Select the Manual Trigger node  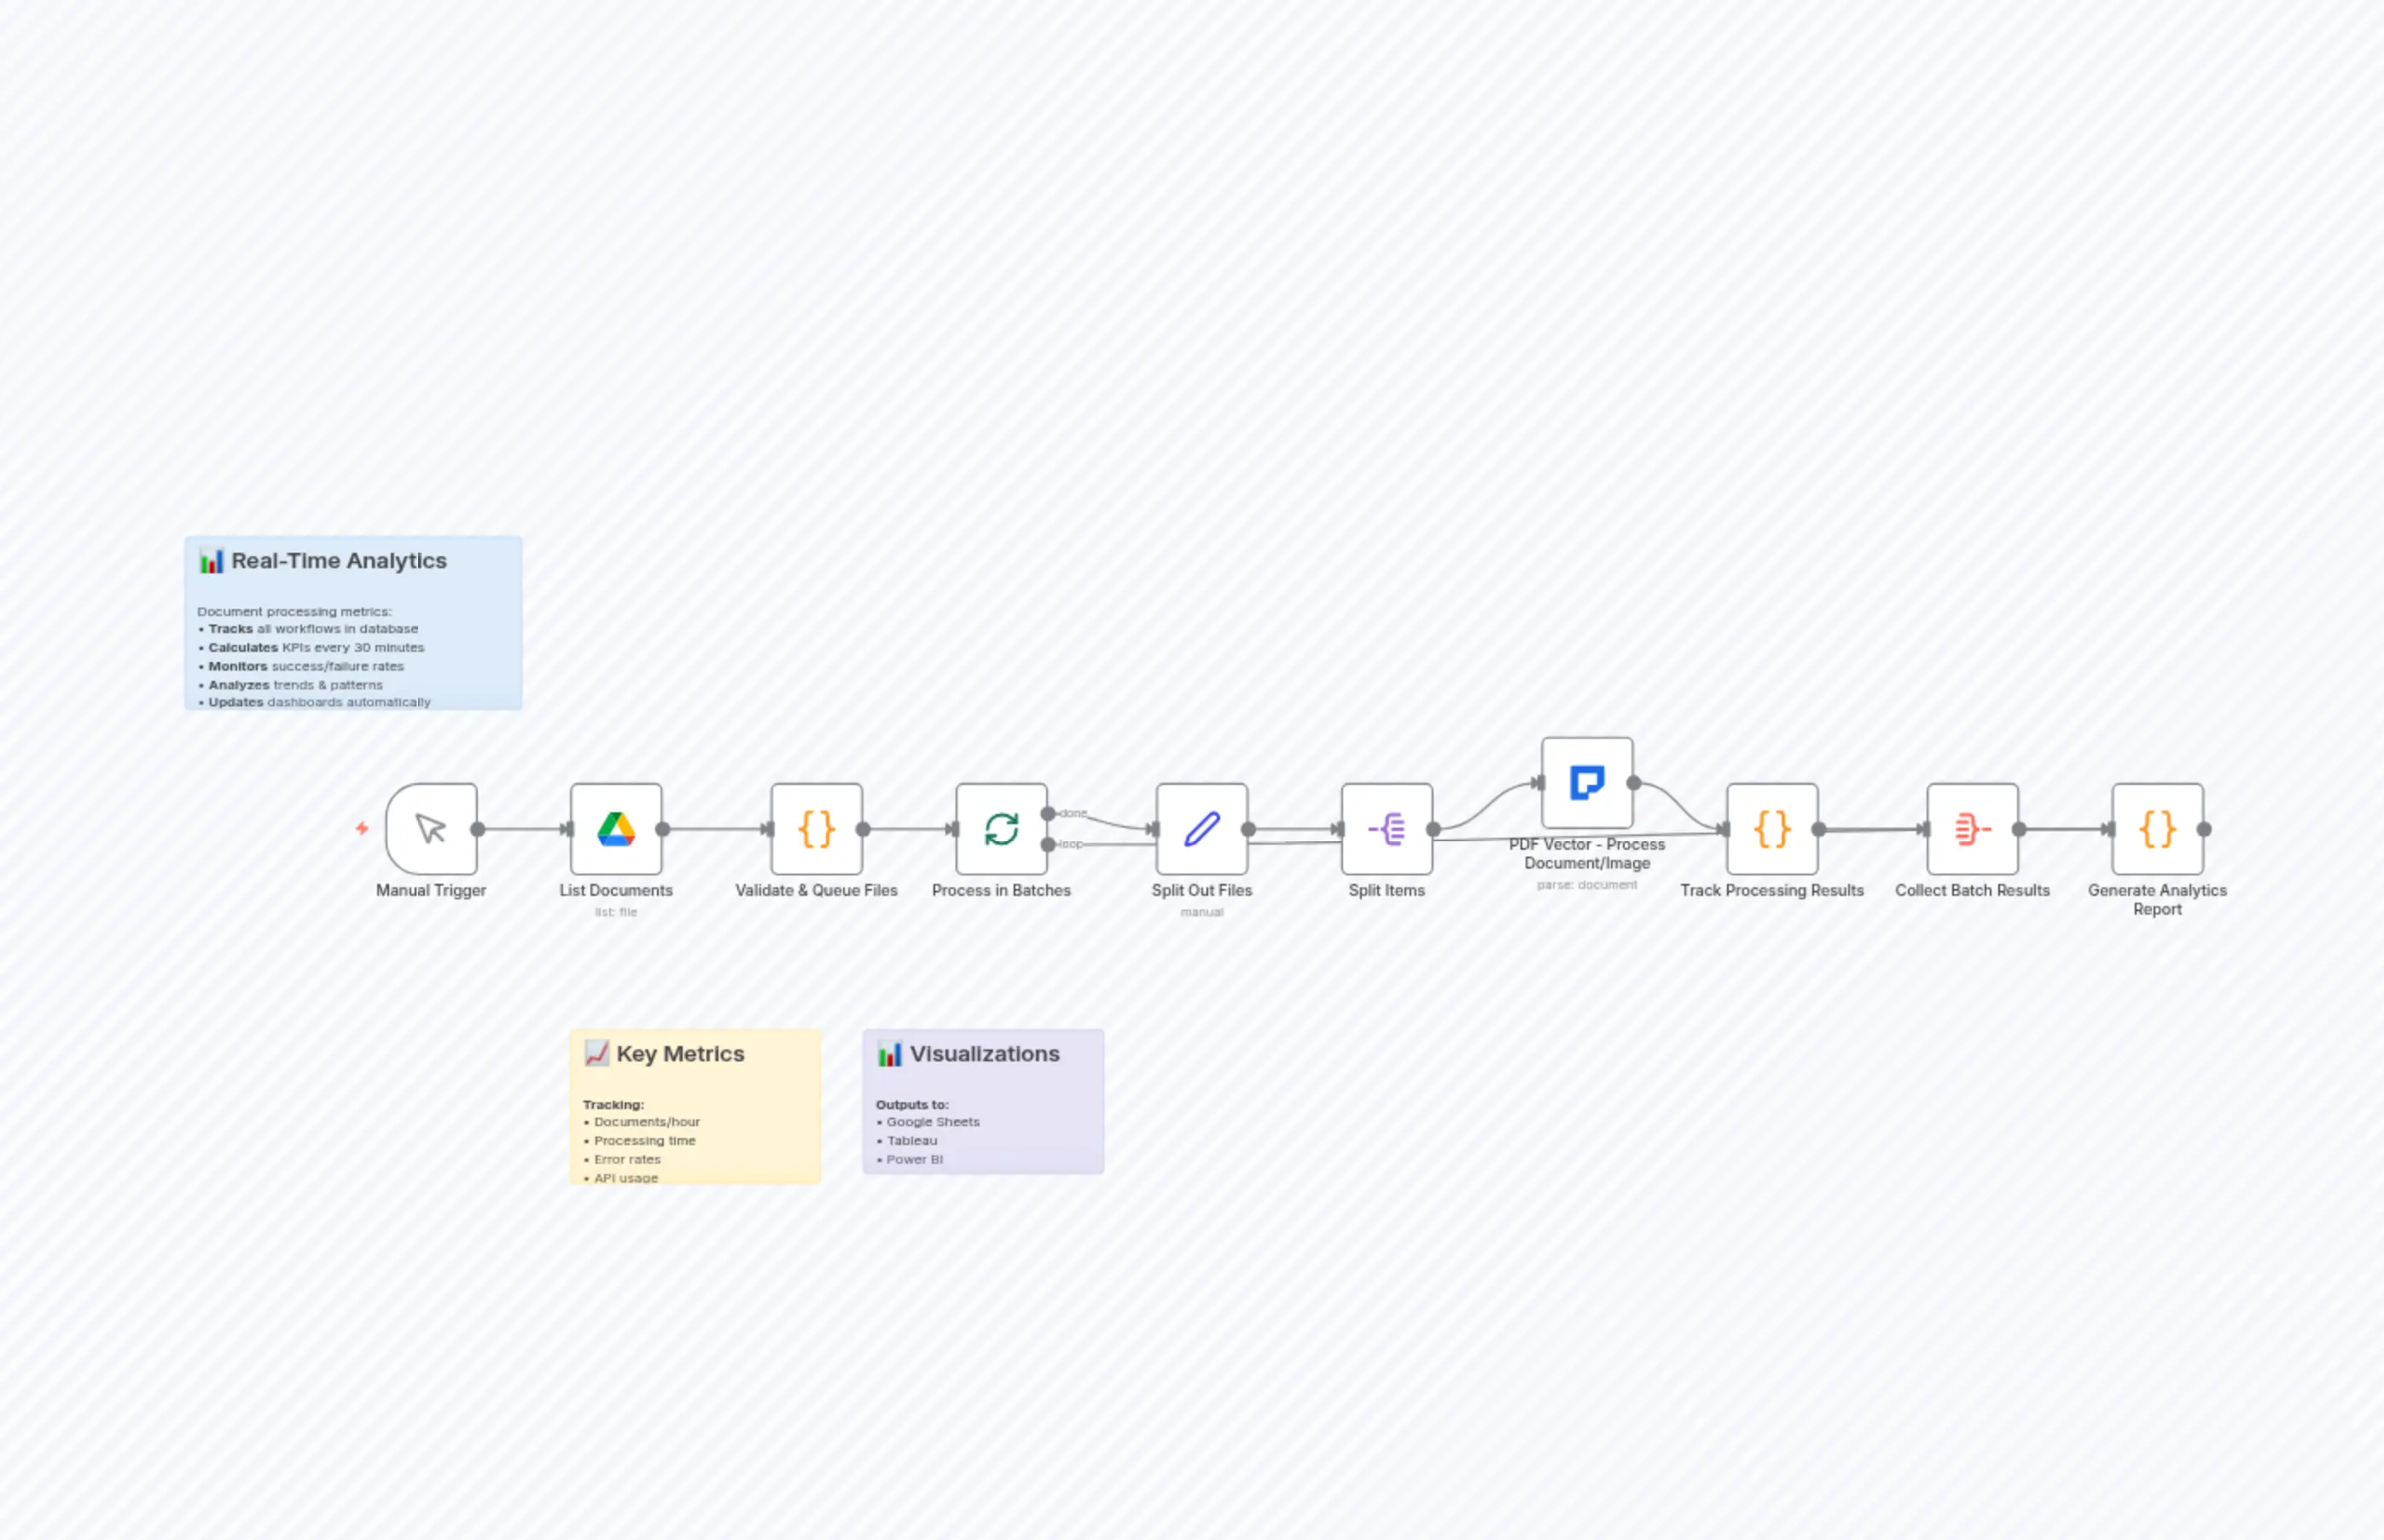[x=432, y=830]
